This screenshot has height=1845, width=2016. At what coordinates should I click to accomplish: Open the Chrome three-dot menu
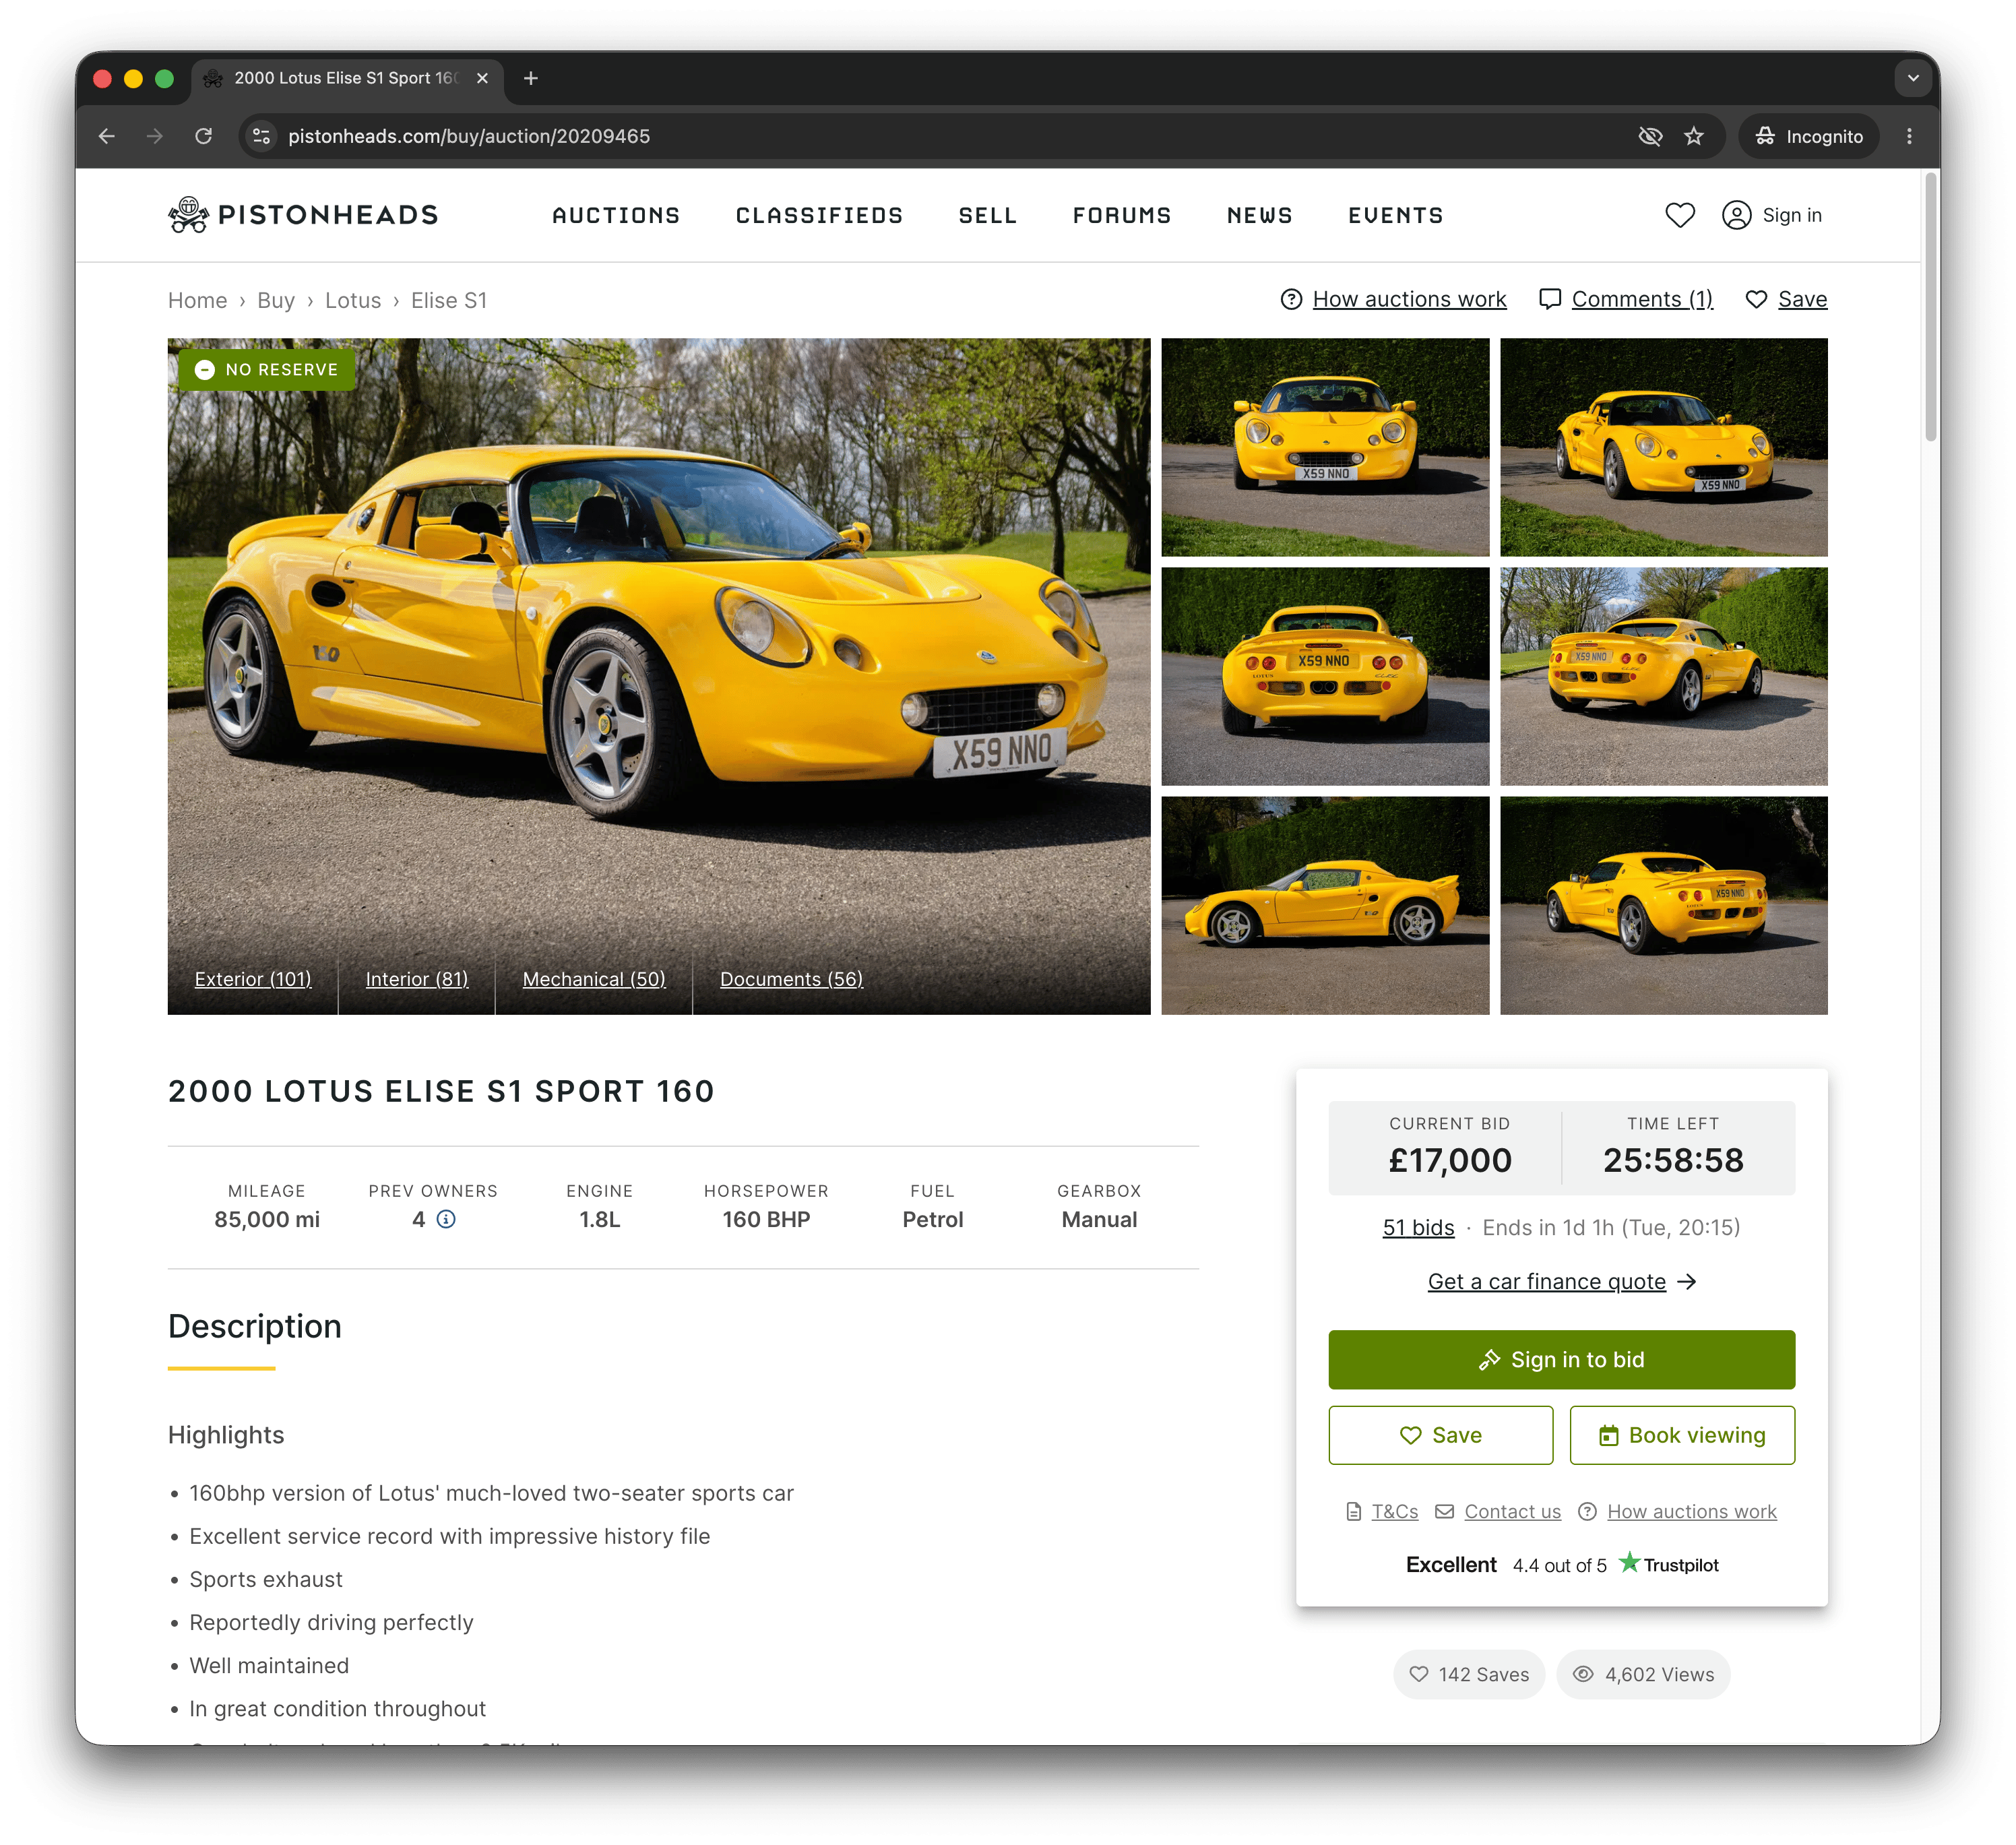point(1909,136)
